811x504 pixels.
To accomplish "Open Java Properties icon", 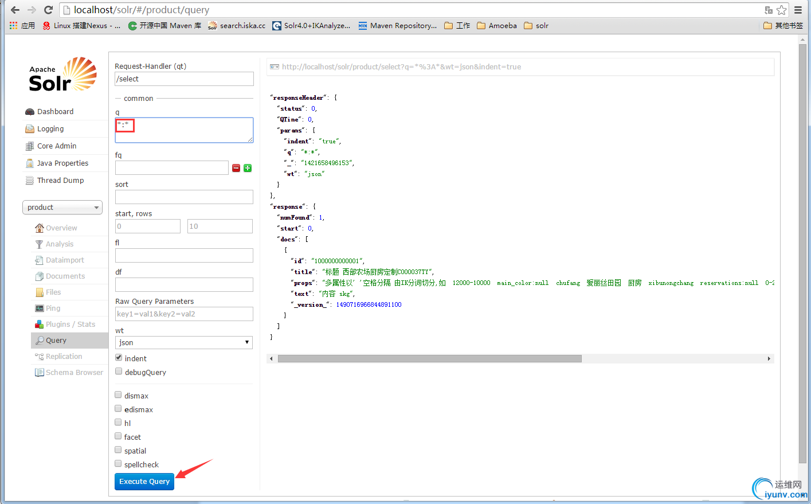I will pos(30,163).
